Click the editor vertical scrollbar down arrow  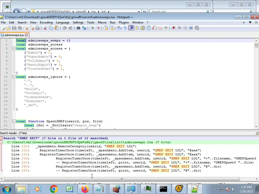256,127
